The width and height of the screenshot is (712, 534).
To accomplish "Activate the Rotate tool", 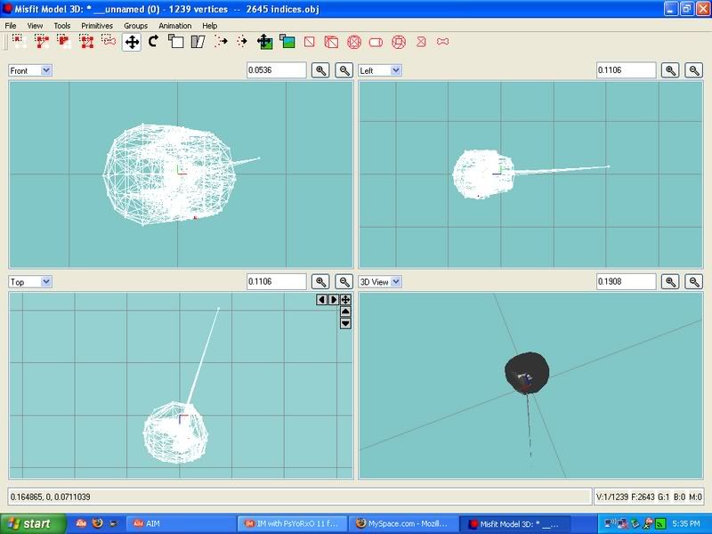I will click(x=153, y=42).
